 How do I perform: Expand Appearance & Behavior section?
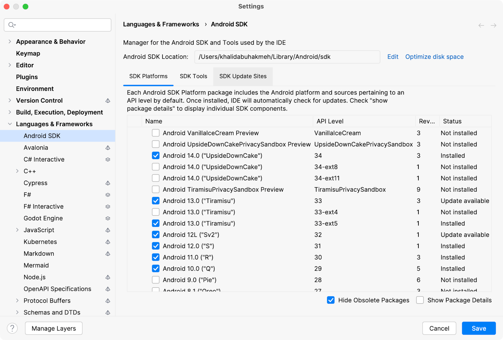point(10,42)
